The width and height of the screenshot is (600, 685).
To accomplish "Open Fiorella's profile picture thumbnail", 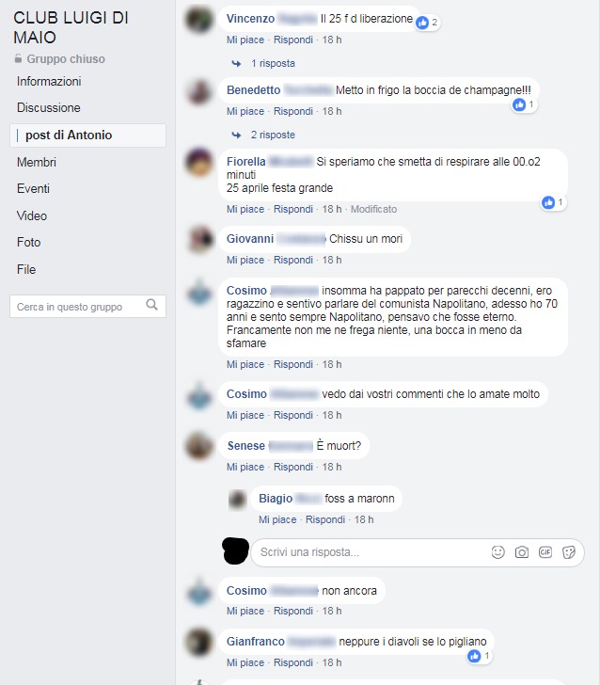I will [199, 162].
